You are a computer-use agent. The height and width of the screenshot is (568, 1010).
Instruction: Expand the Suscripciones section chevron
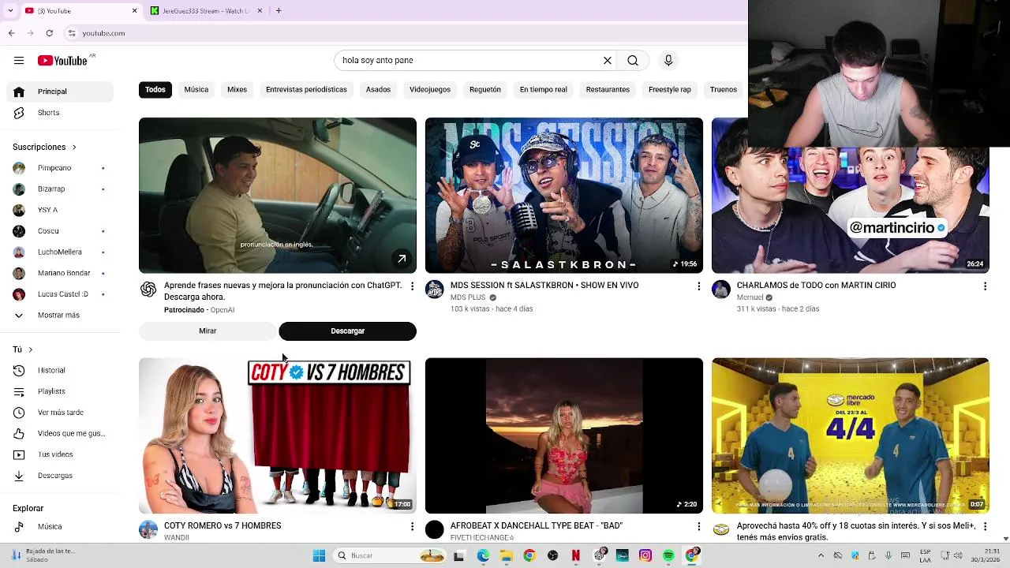(x=74, y=147)
